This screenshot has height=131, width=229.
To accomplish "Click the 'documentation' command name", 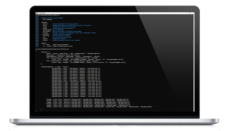I will coord(47,30).
